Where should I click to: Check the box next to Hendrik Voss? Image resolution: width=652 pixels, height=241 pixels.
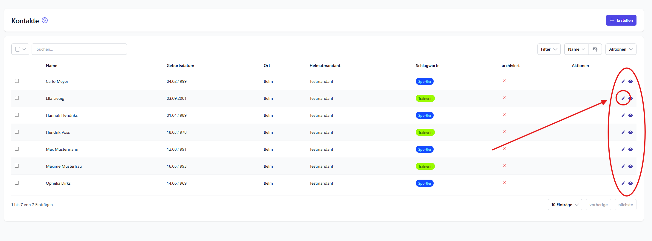click(x=17, y=132)
